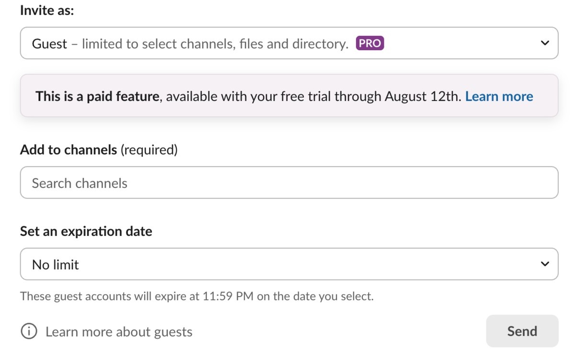Click the purple PRO badge
575x355 pixels.
(x=369, y=43)
